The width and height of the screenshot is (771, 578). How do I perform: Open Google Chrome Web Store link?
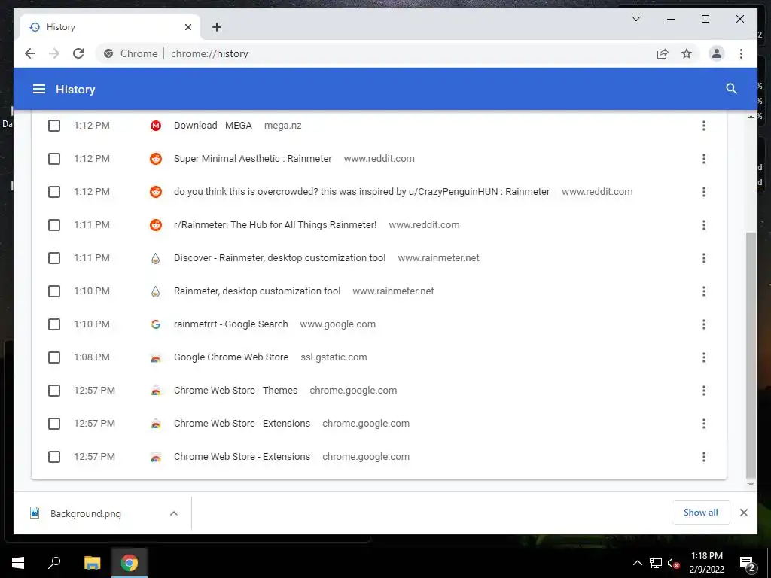pyautogui.click(x=231, y=357)
